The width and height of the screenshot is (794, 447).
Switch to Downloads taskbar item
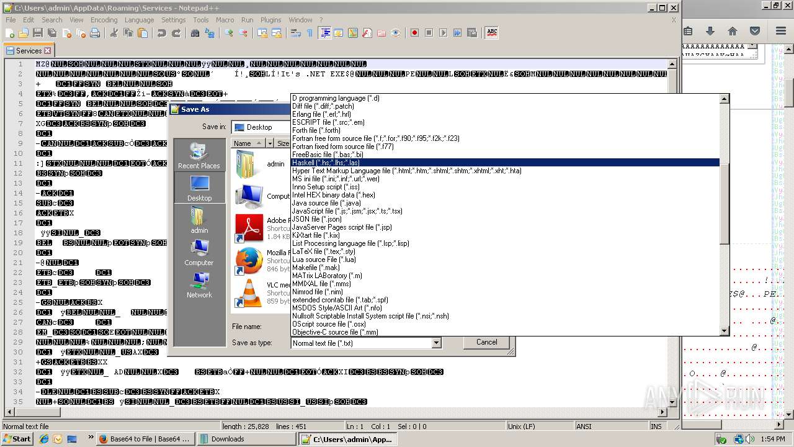pos(246,439)
